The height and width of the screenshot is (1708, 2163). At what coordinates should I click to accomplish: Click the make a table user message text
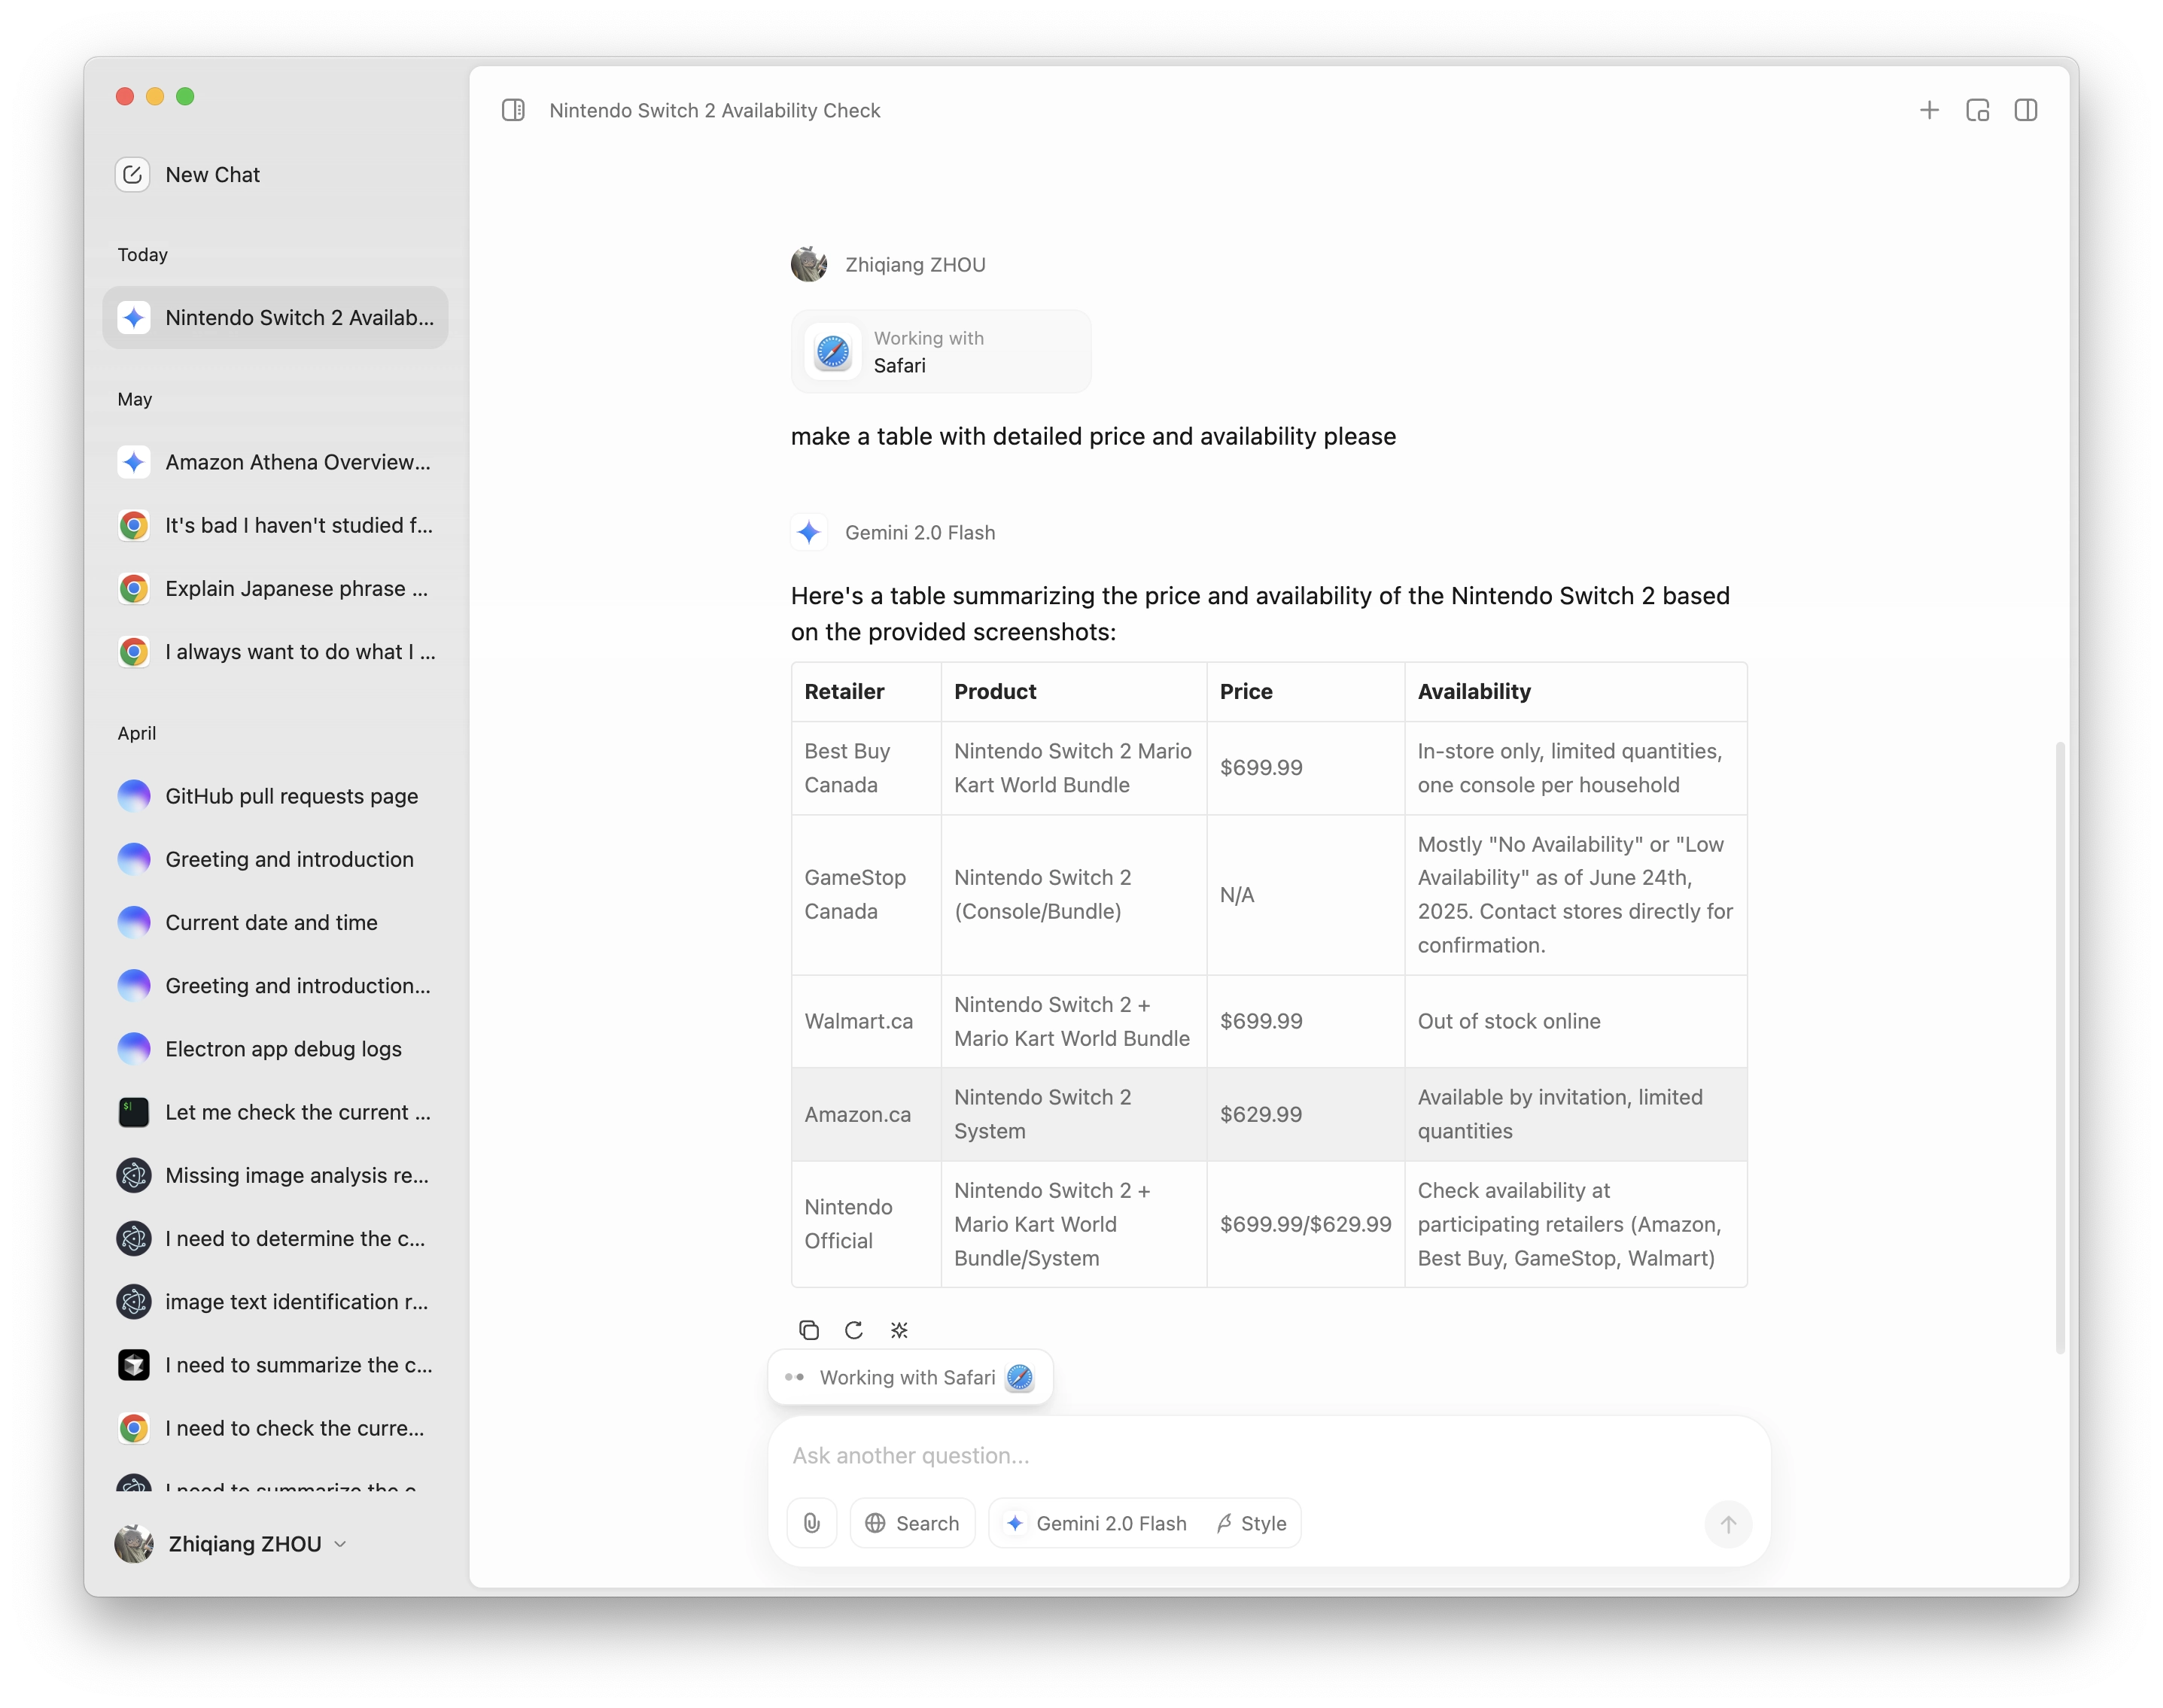tap(1093, 436)
